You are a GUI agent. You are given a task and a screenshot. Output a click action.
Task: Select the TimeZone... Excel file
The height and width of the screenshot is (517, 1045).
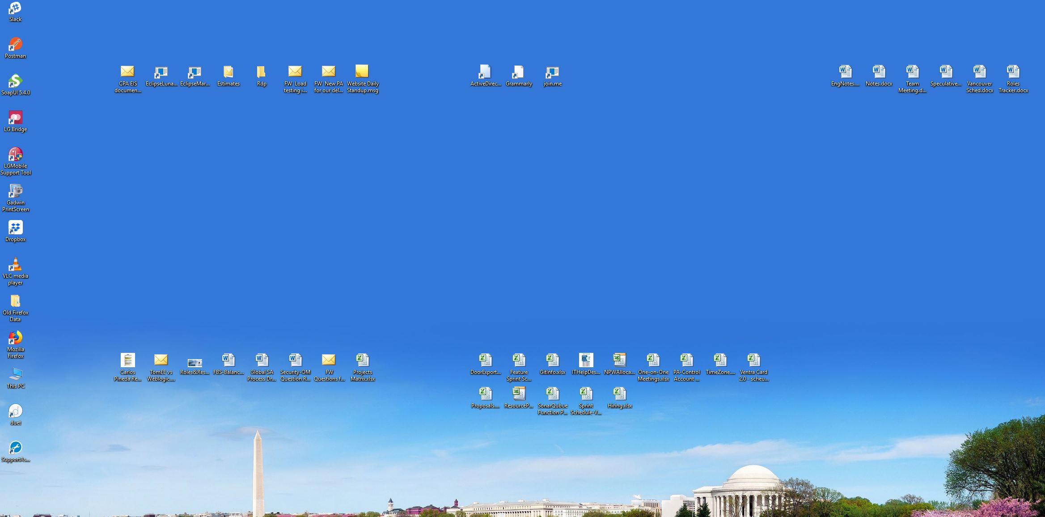(x=720, y=364)
